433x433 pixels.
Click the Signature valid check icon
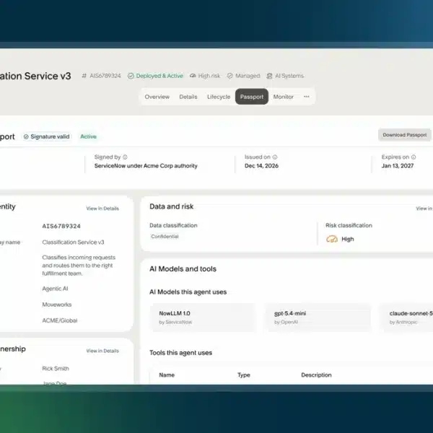pyautogui.click(x=26, y=136)
